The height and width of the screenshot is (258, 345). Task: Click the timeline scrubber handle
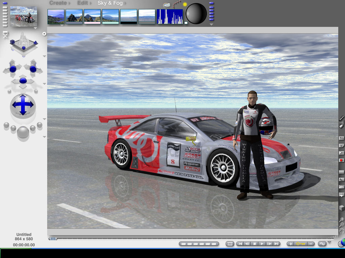[53, 239]
